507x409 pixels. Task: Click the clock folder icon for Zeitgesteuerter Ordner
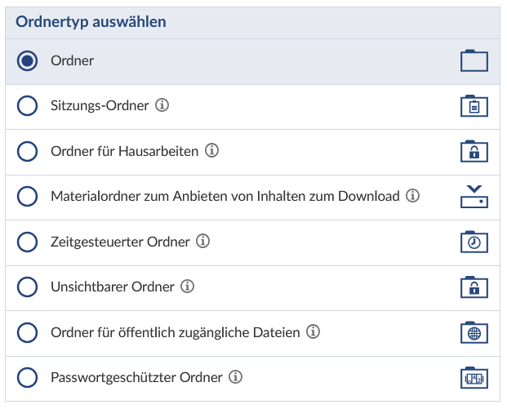pos(474,242)
